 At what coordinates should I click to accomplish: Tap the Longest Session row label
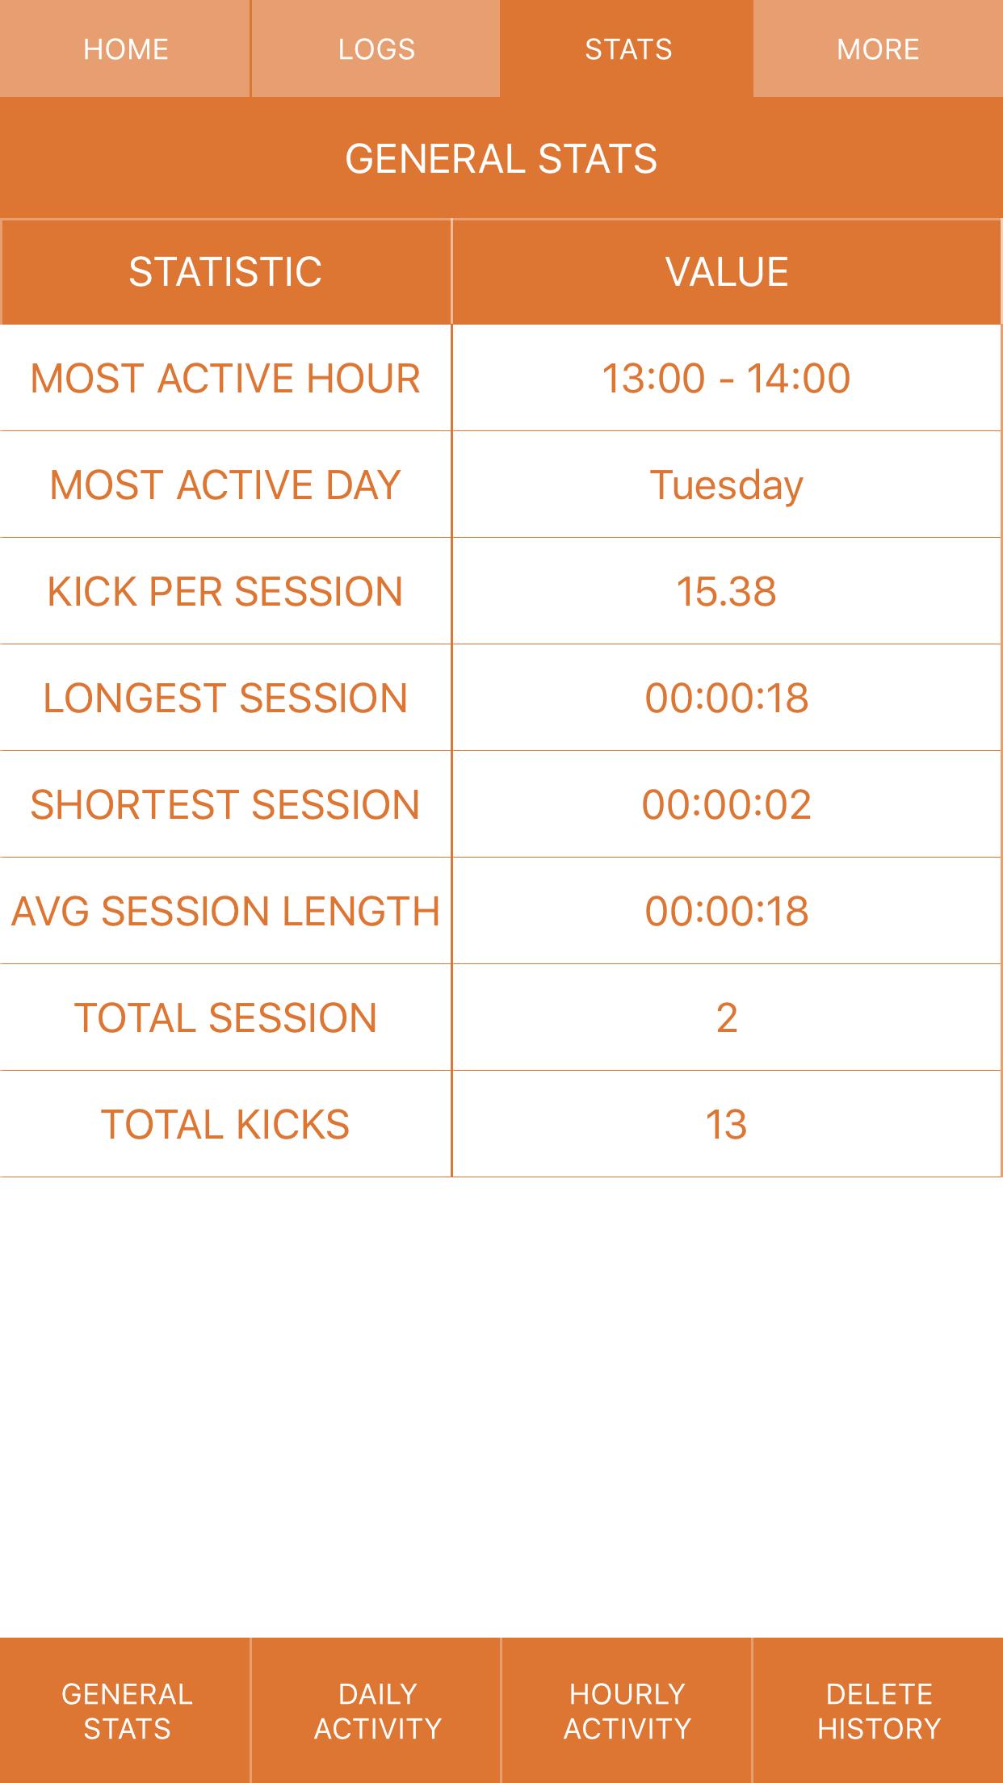(x=225, y=698)
